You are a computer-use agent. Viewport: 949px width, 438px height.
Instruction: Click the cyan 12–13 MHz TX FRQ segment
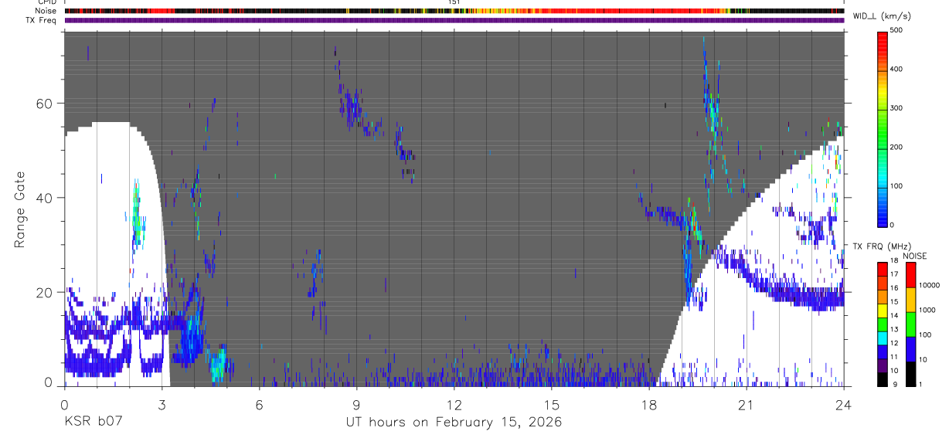tap(882, 338)
